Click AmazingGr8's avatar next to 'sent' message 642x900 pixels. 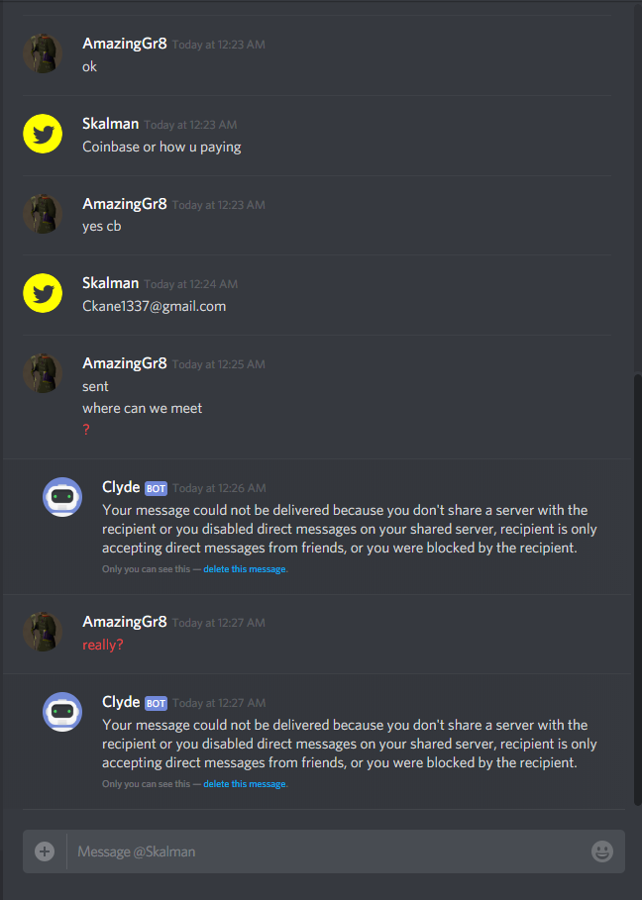coord(43,373)
